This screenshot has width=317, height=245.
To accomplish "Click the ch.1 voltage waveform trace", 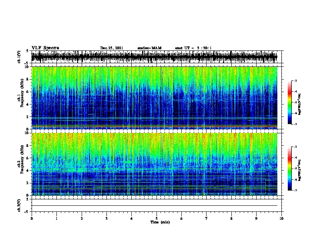I will tap(154, 57).
